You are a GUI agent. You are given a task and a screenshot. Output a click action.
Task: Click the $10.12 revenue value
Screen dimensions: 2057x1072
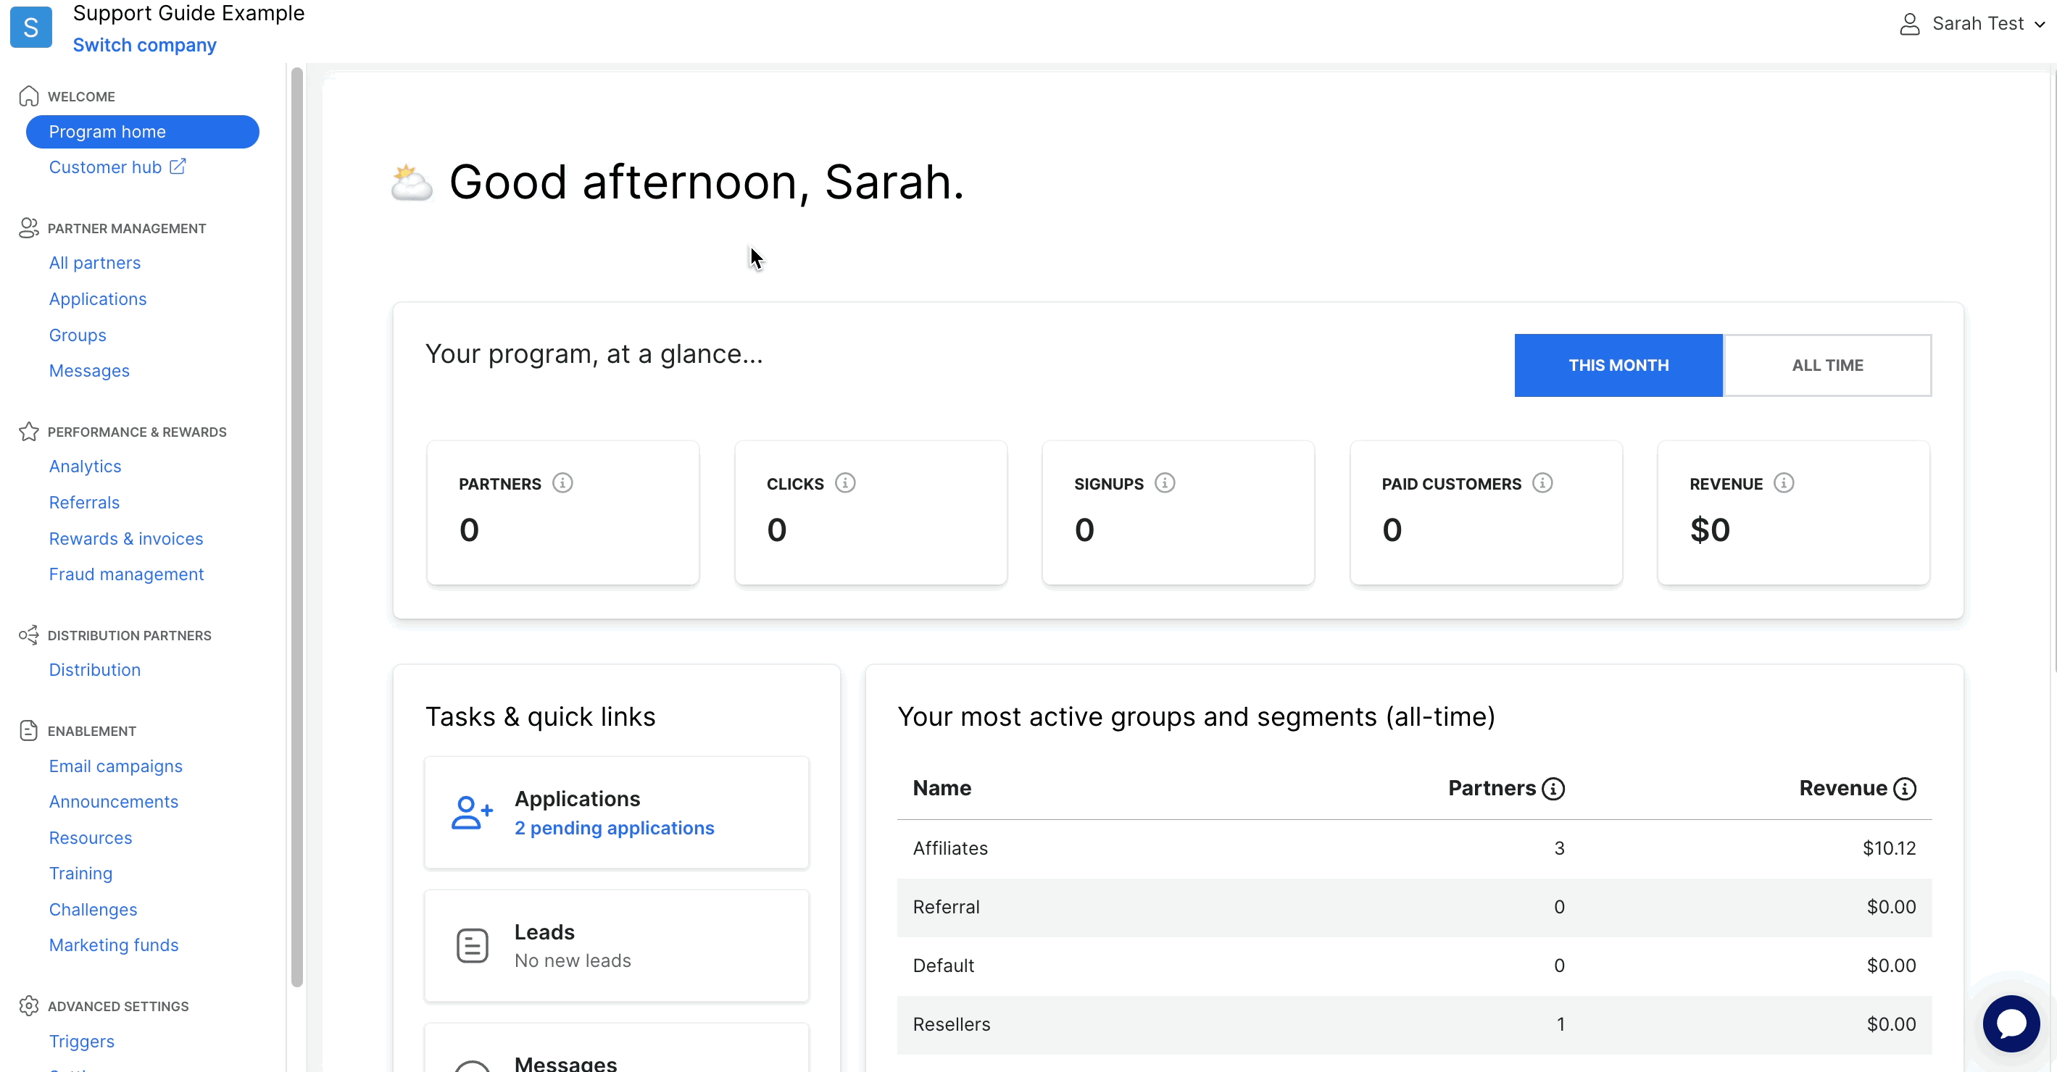(x=1889, y=847)
